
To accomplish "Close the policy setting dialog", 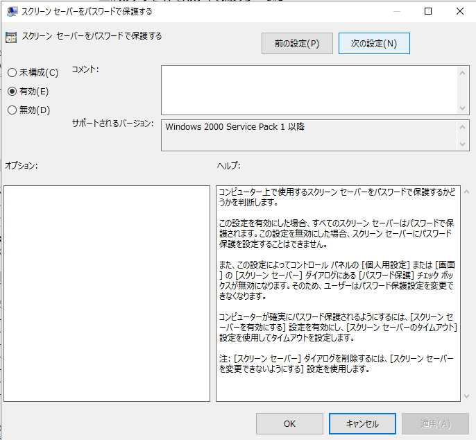I will point(460,11).
